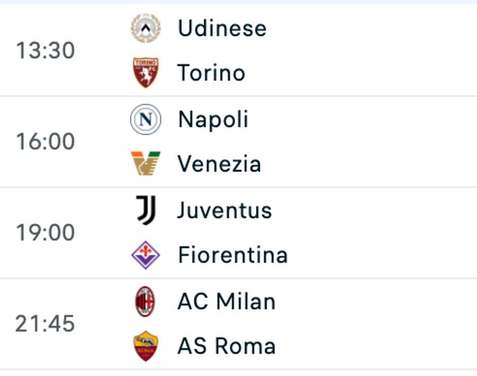Open the 16:00 Napoli match time
This screenshot has height=376, width=477.
46,141
